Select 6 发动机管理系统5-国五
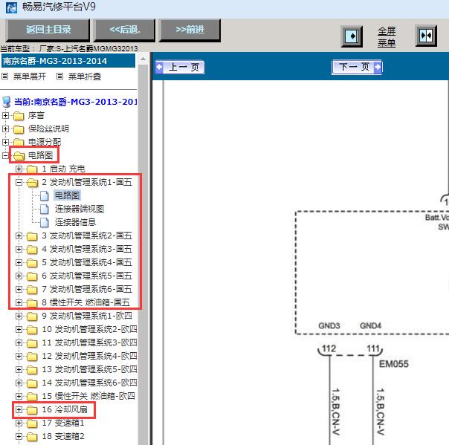The width and height of the screenshot is (449, 445). 87,276
